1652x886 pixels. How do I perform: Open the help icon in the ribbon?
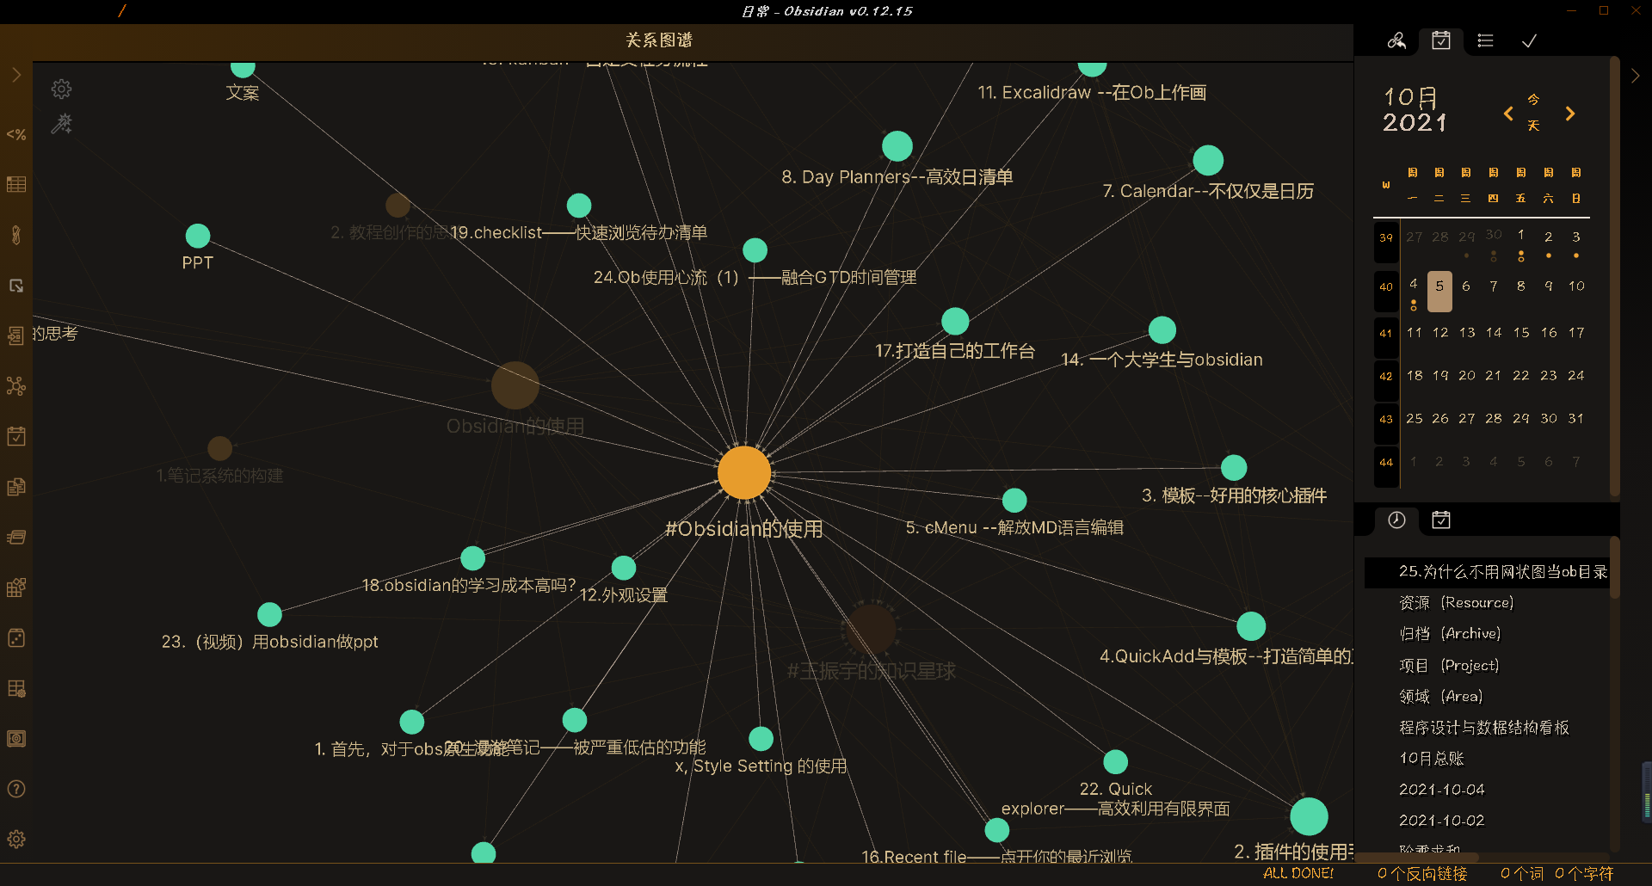(x=16, y=789)
